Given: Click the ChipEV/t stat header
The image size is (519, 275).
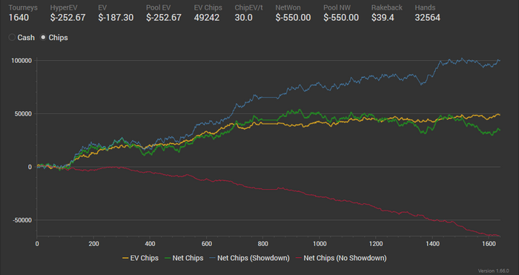Looking at the screenshot, I should click(248, 7).
